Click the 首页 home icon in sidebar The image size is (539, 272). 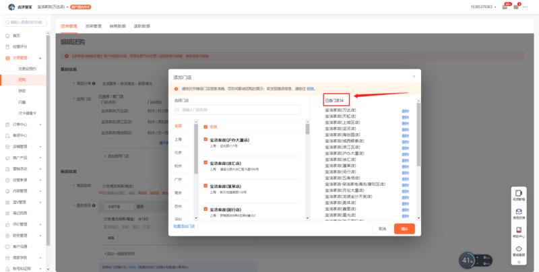pos(7,36)
